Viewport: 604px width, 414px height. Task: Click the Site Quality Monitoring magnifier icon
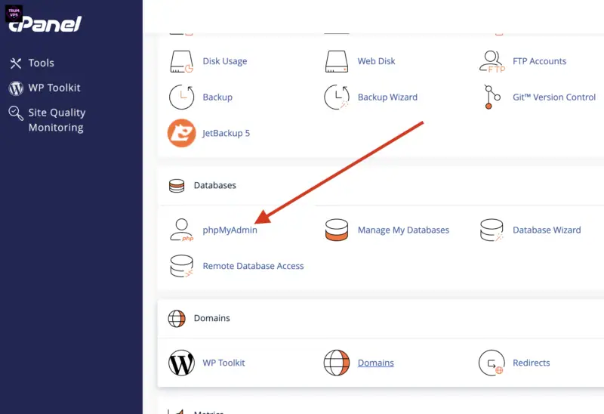click(16, 113)
